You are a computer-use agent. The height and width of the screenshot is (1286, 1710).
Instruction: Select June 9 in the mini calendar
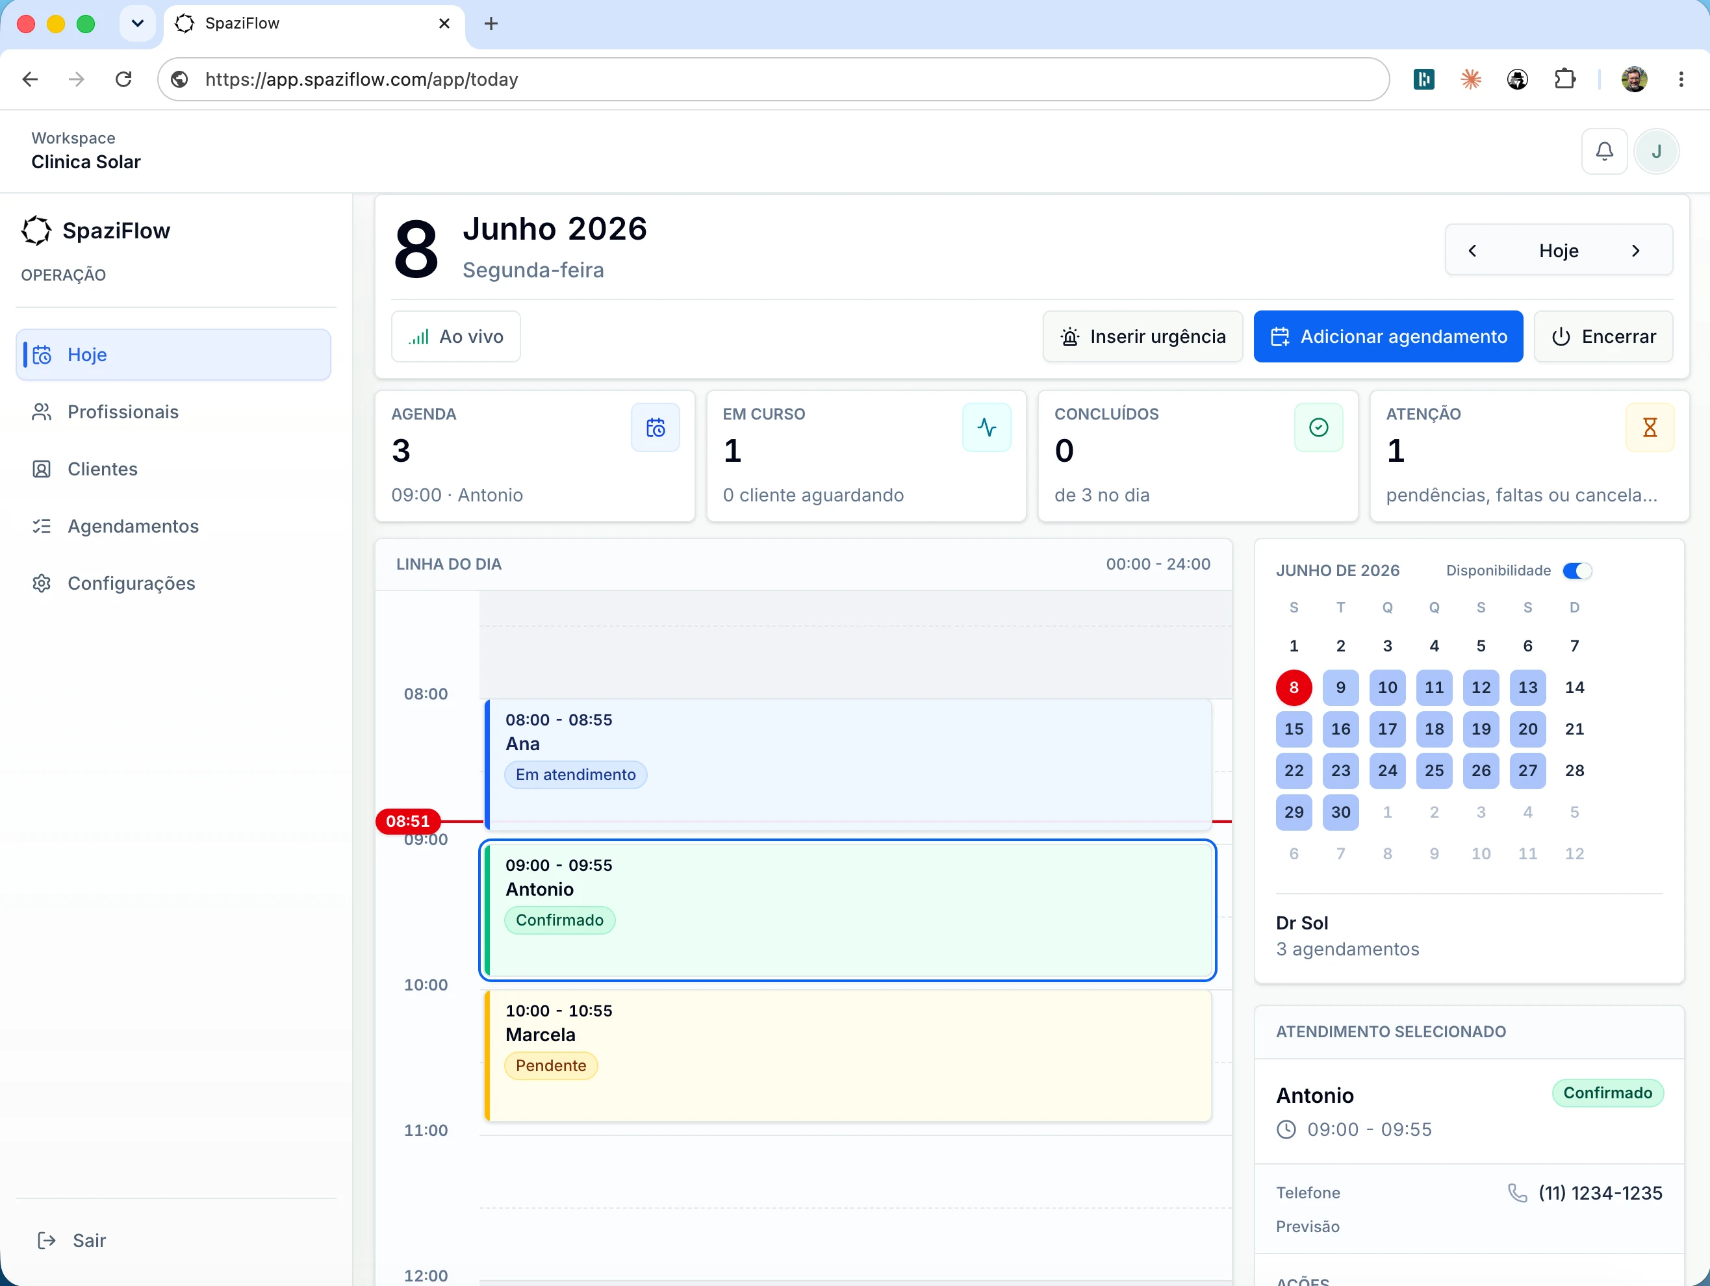coord(1340,687)
